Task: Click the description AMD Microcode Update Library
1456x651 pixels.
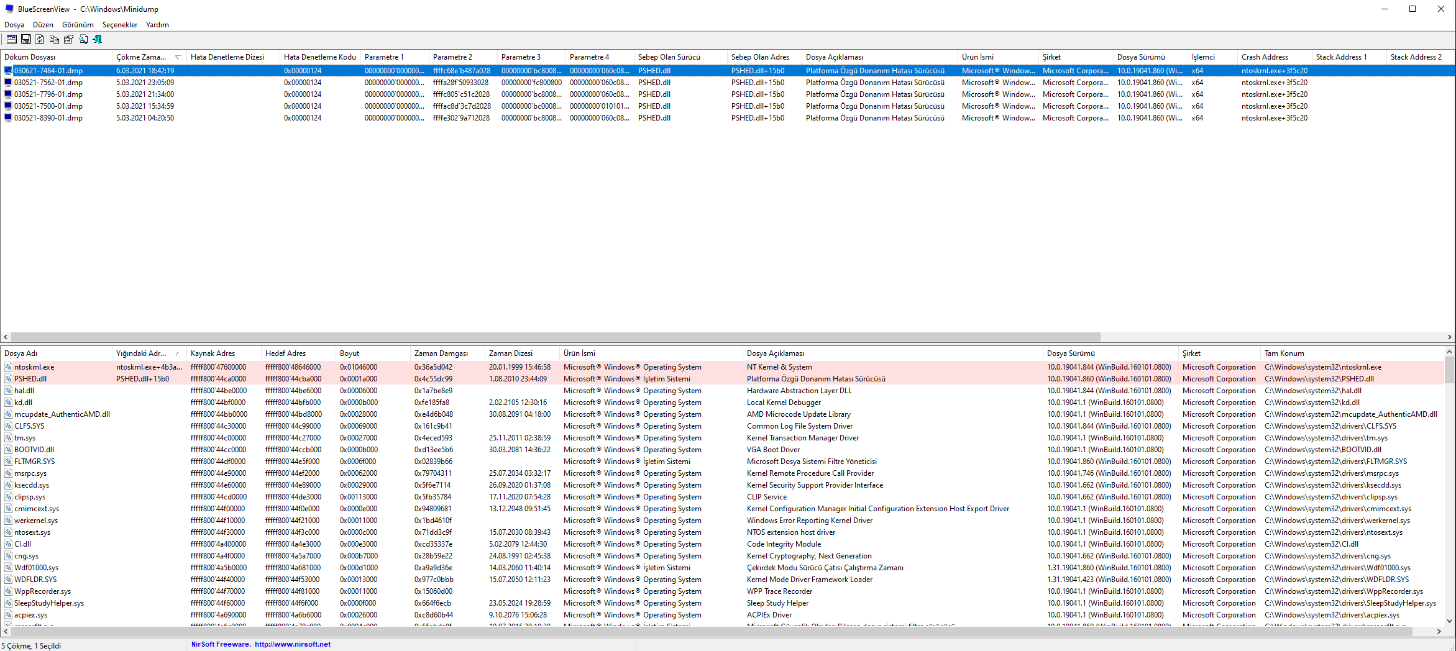Action: pos(799,414)
